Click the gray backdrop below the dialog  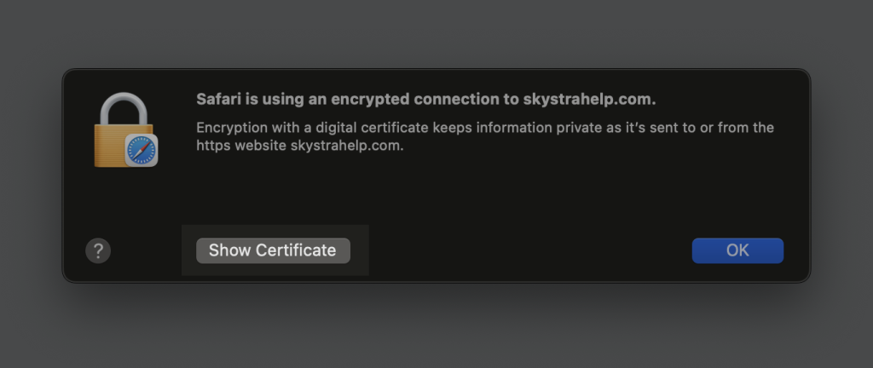pyautogui.click(x=436, y=328)
